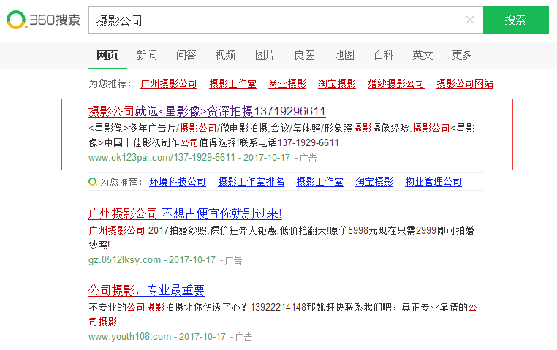Viewport: 557px width, 350px height.
Task: Click the search input field containing 摄影公司
Action: [278, 20]
